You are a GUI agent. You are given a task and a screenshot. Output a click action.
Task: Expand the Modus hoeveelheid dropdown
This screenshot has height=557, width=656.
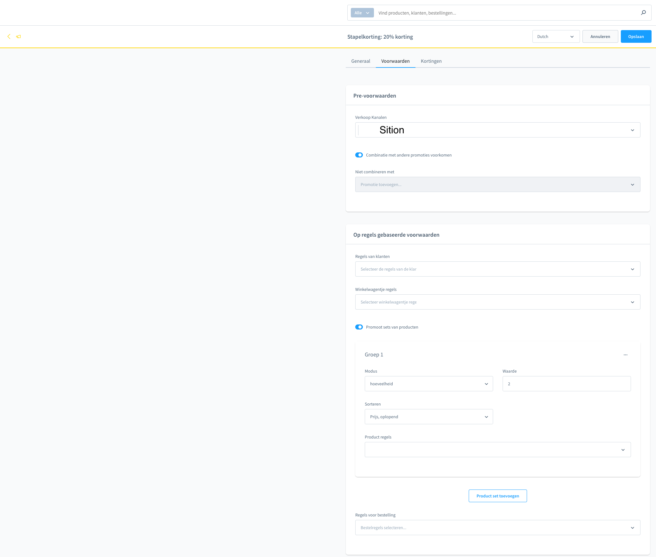[428, 384]
